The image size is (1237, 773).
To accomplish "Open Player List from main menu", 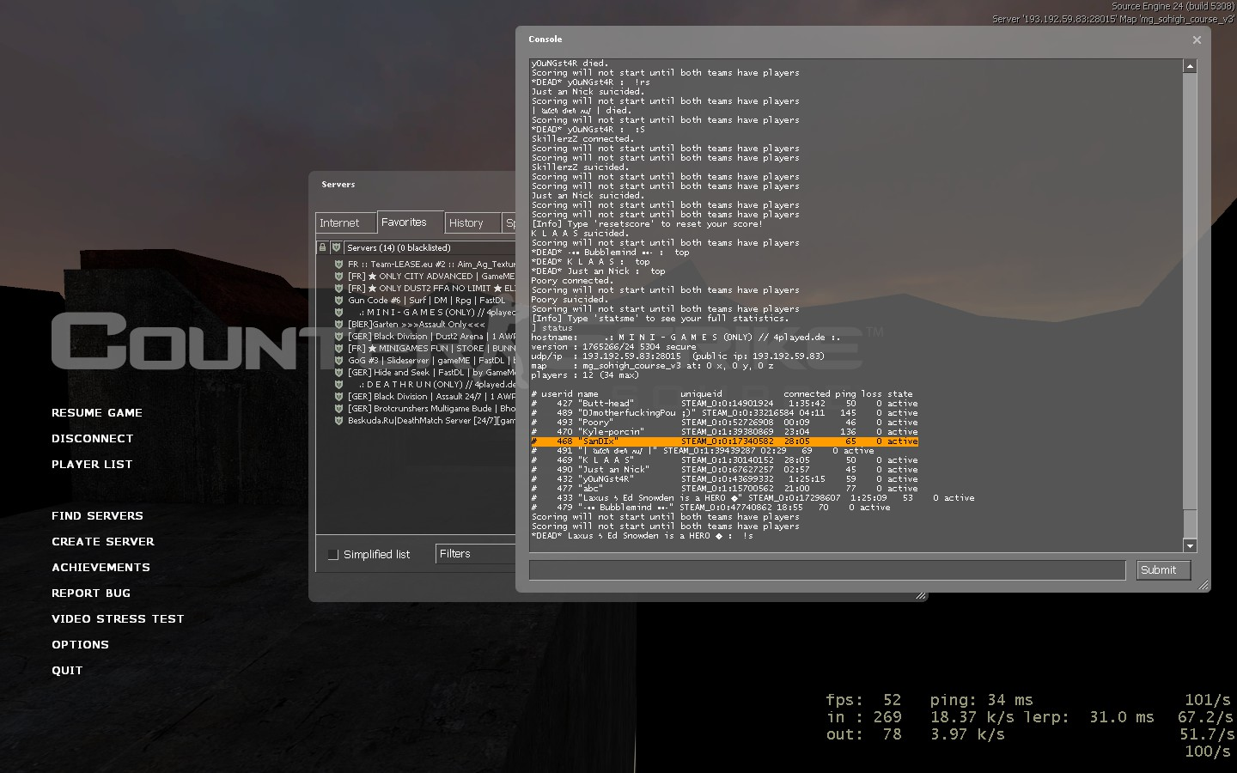I will [x=92, y=465].
